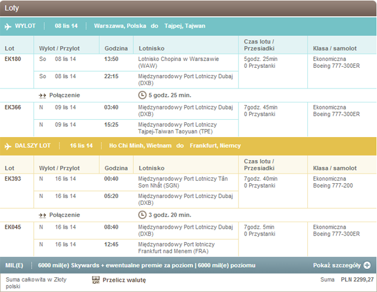Select flight number EK393
This screenshot has height=292, width=377.
point(13,179)
